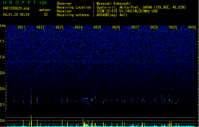Click the 0622 time marker
Image resolution: width=199 pixels, height=127 pixels.
point(40,27)
